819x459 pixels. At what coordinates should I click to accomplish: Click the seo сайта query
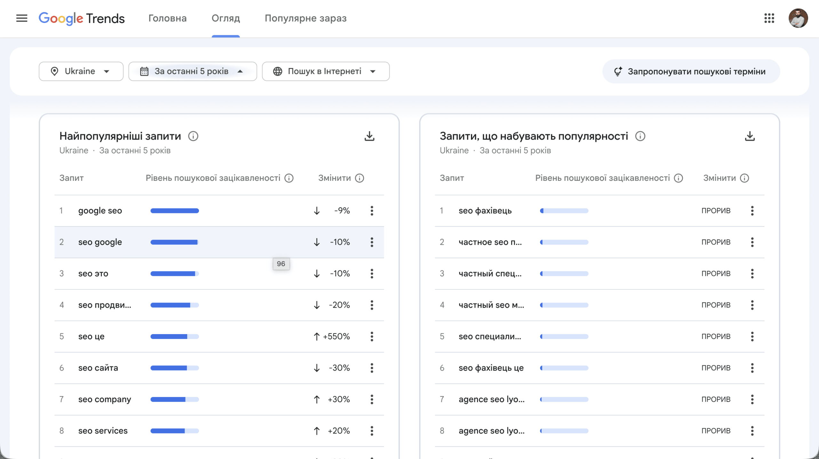(98, 368)
